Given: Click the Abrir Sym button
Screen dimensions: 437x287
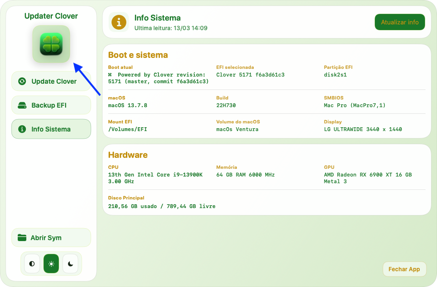Looking at the screenshot, I should point(51,238).
